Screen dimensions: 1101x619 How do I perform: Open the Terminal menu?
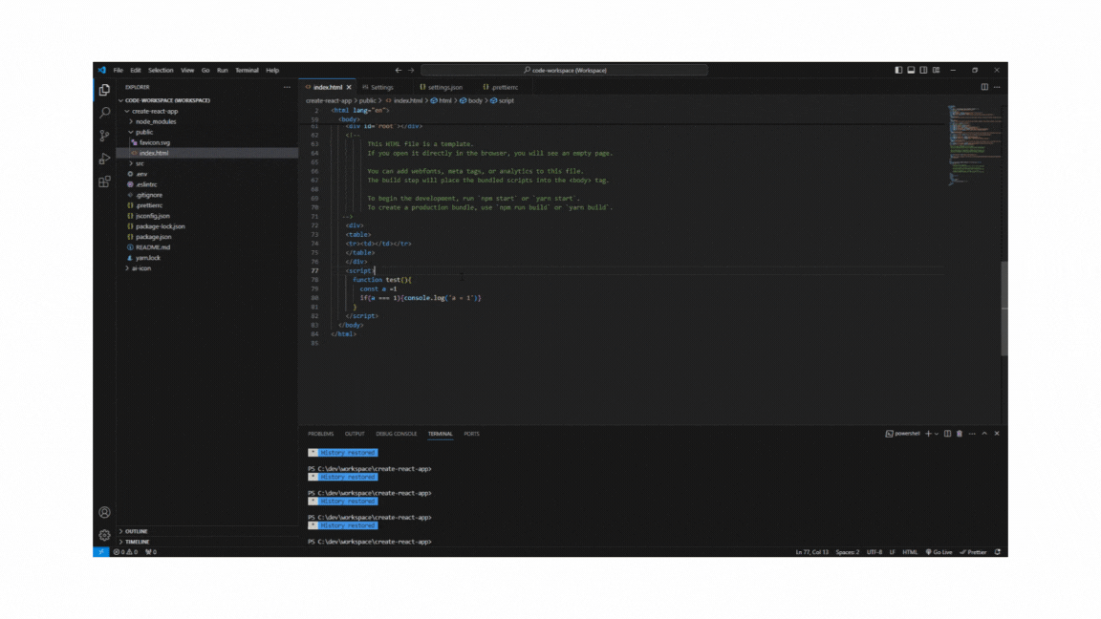pyautogui.click(x=248, y=70)
